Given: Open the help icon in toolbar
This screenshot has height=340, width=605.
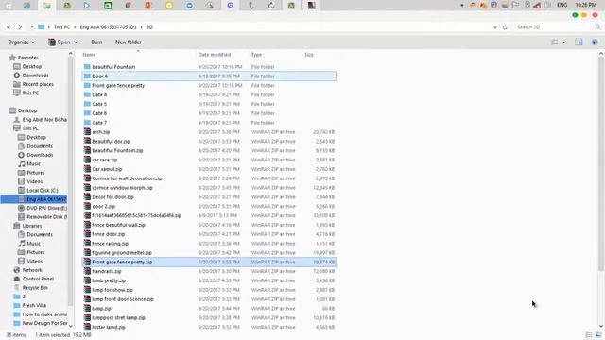Looking at the screenshot, I should coord(595,42).
